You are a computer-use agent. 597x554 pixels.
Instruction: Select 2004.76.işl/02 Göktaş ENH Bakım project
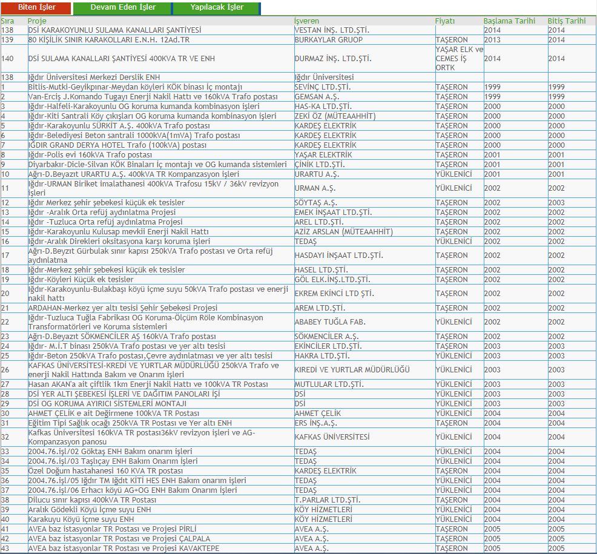pyautogui.click(x=161, y=452)
